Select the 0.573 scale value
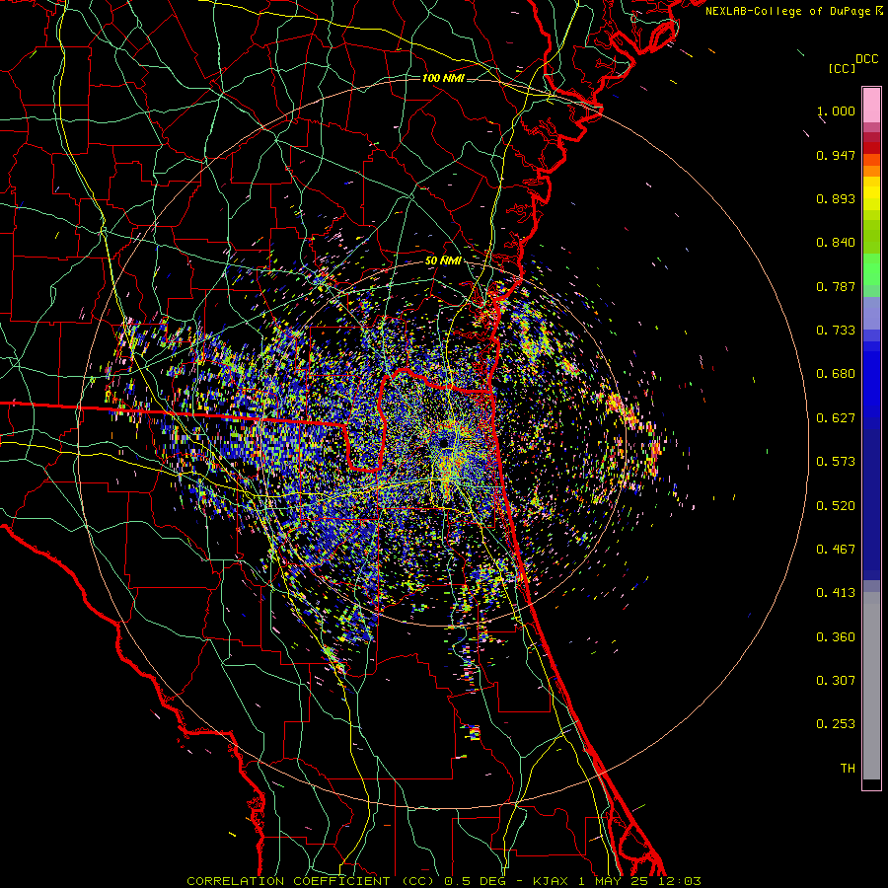This screenshot has width=888, height=888. [836, 462]
